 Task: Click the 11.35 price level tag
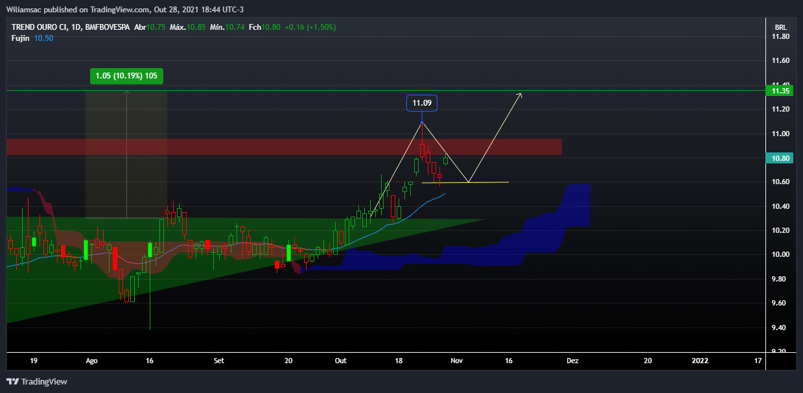click(780, 91)
